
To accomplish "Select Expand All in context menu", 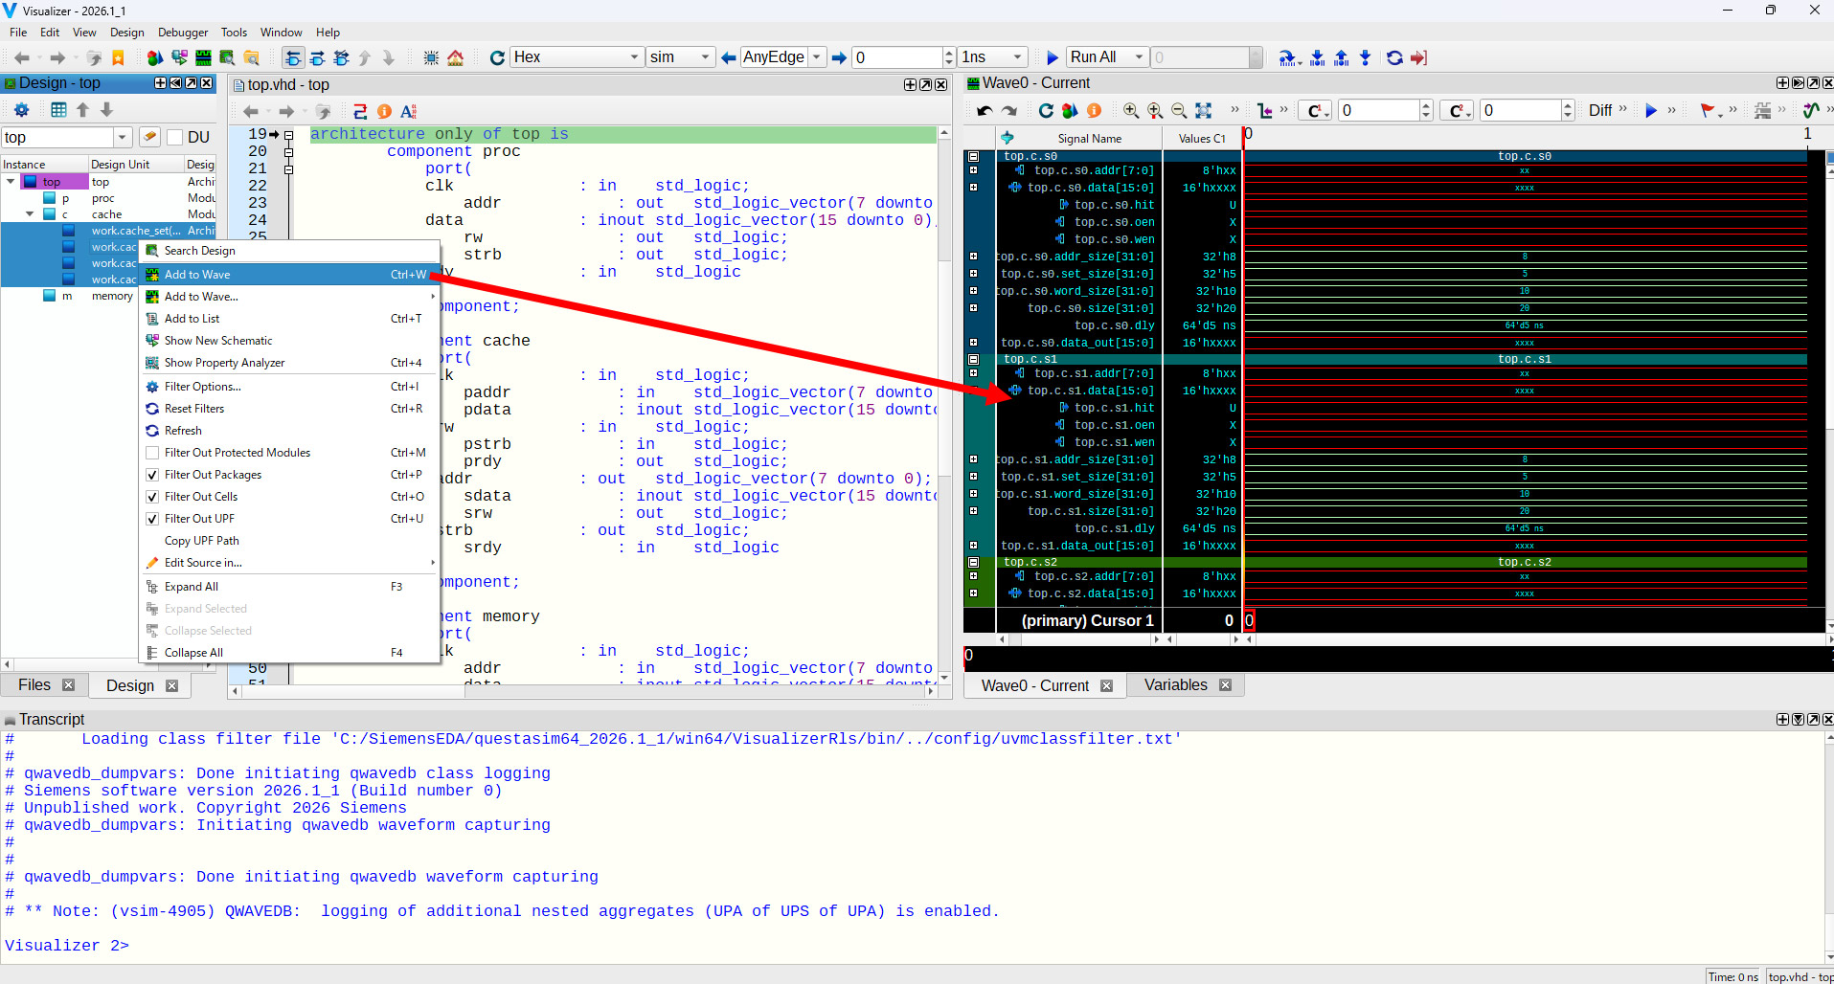I will click(289, 587).
